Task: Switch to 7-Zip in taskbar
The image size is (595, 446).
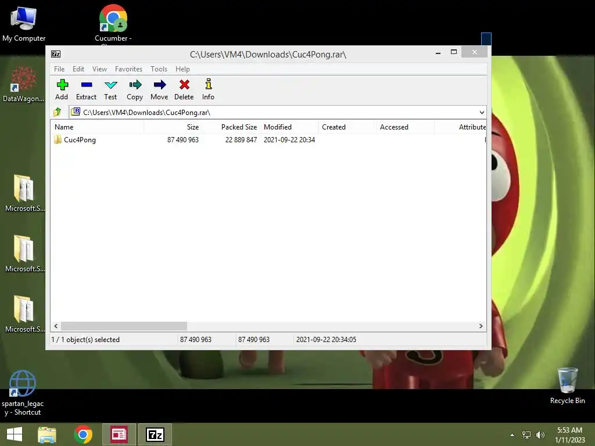Action: coord(155,434)
